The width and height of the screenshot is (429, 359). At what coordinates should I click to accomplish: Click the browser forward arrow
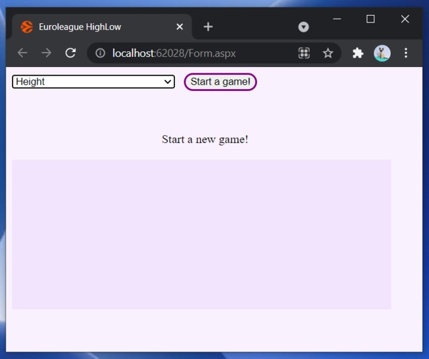coord(46,53)
